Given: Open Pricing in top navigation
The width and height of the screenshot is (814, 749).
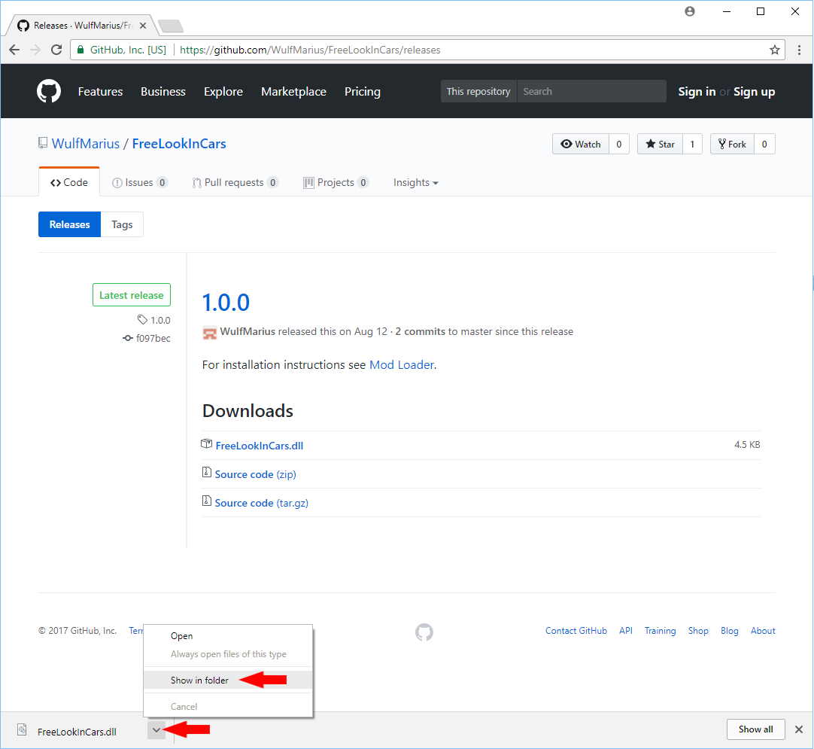Looking at the screenshot, I should (363, 91).
